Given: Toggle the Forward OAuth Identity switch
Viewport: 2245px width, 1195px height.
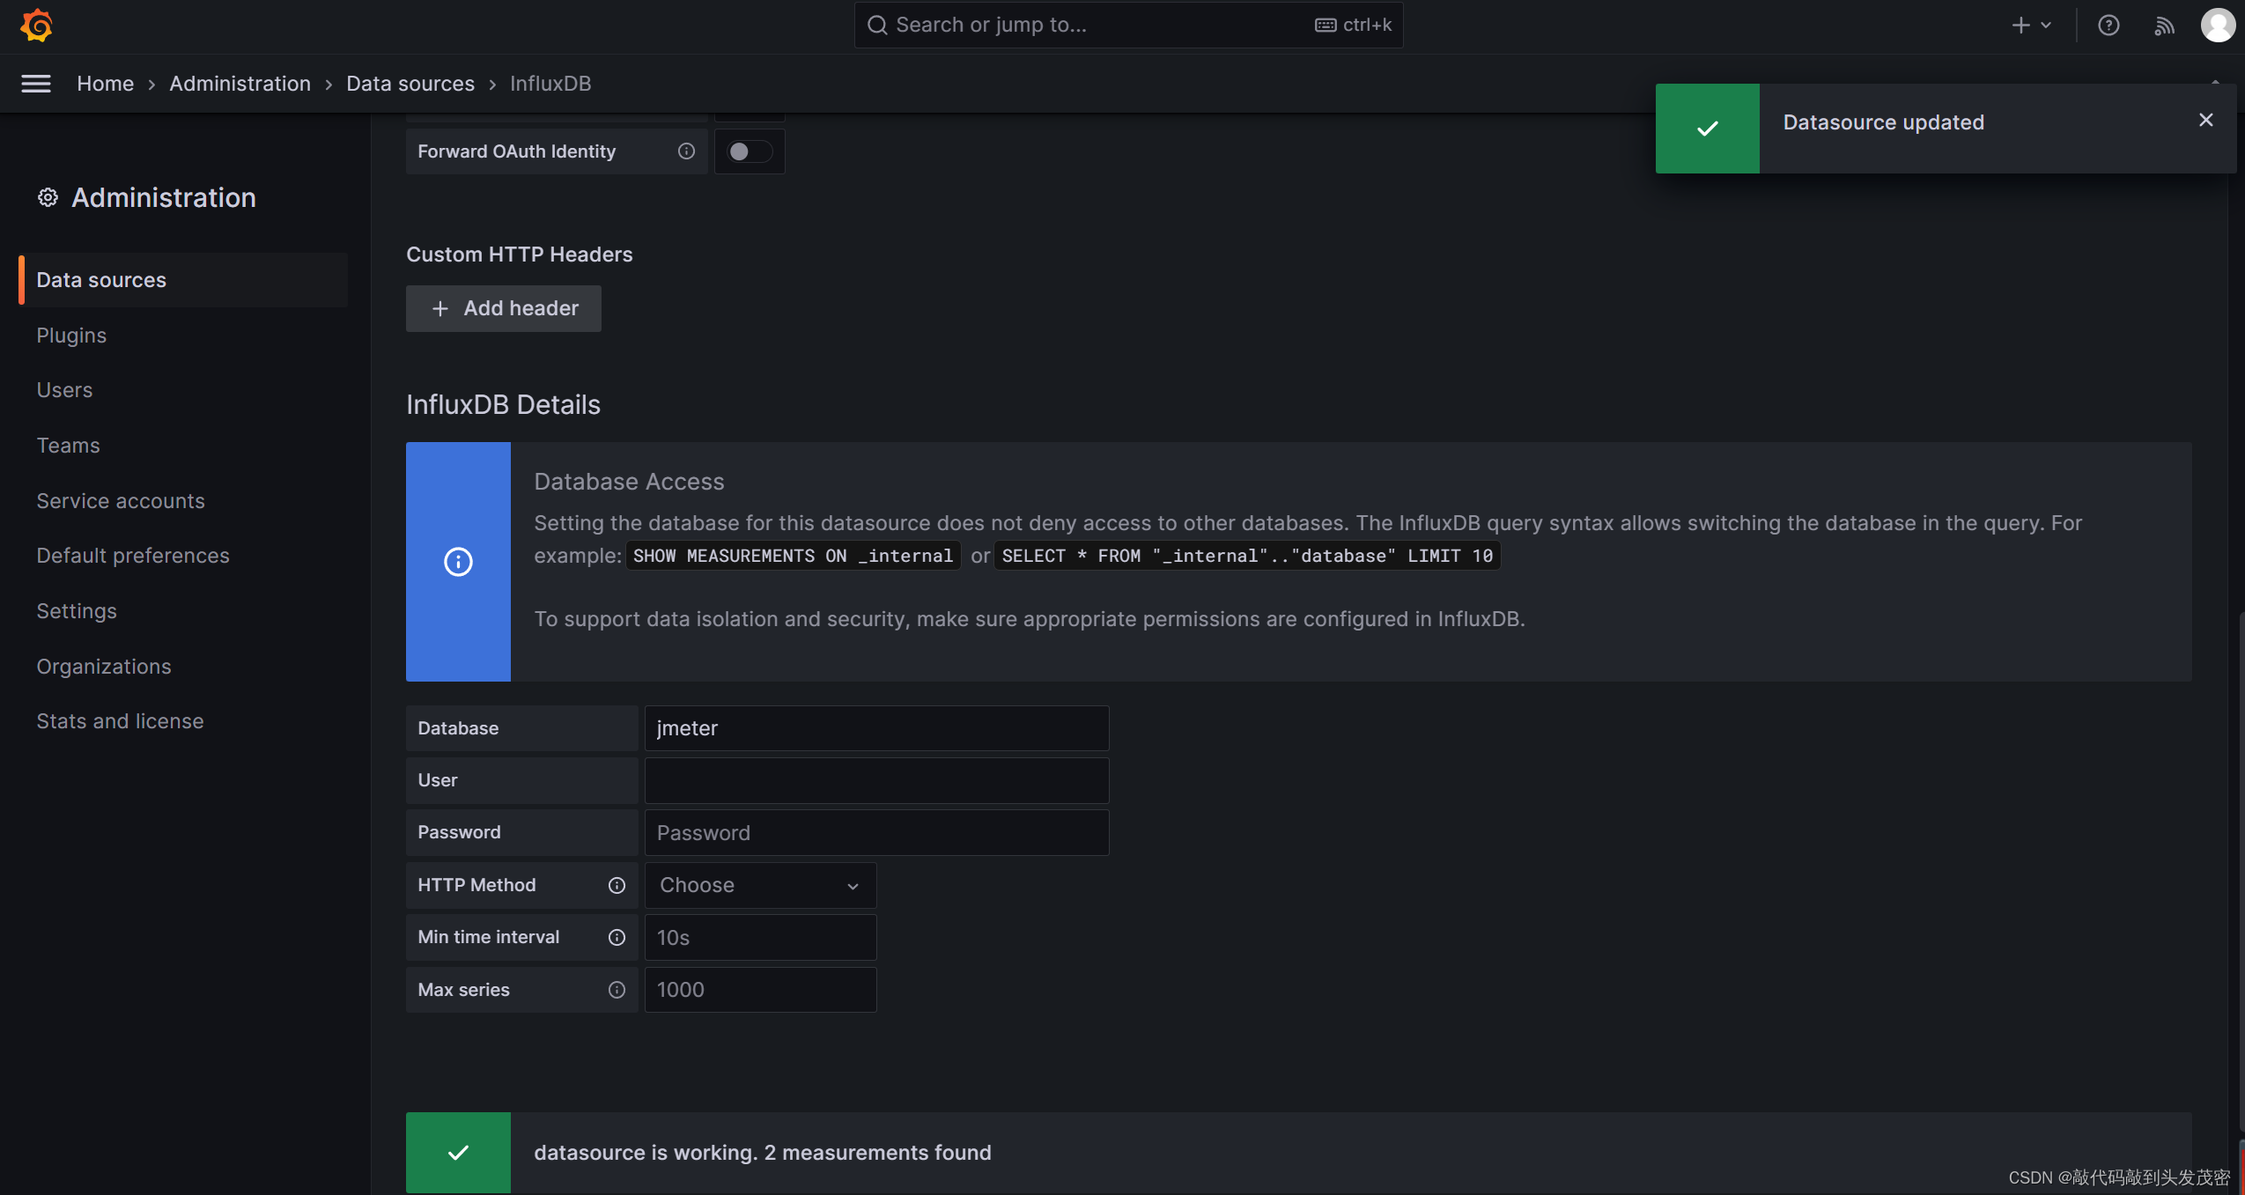Looking at the screenshot, I should click(749, 151).
